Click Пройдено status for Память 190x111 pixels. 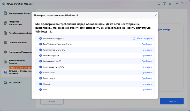click(x=147, y=84)
